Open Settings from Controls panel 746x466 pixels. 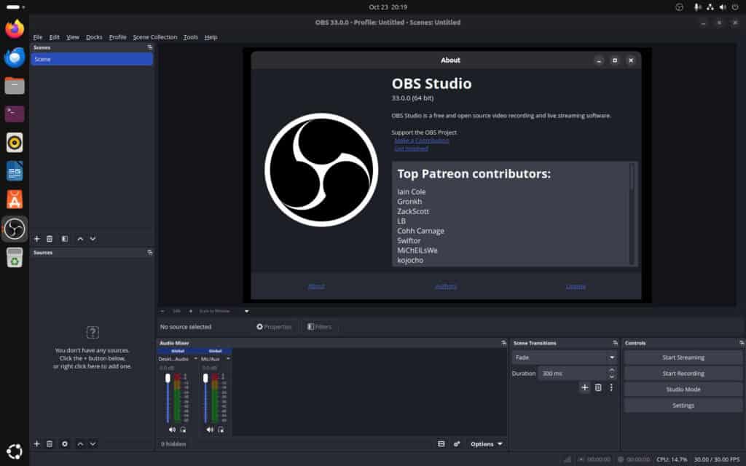click(x=683, y=405)
